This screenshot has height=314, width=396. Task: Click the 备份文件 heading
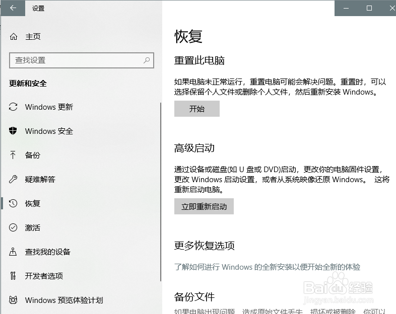pyautogui.click(x=194, y=297)
